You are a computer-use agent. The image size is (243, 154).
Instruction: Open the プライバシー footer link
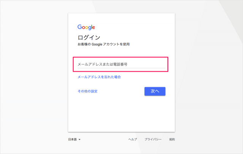(153, 140)
